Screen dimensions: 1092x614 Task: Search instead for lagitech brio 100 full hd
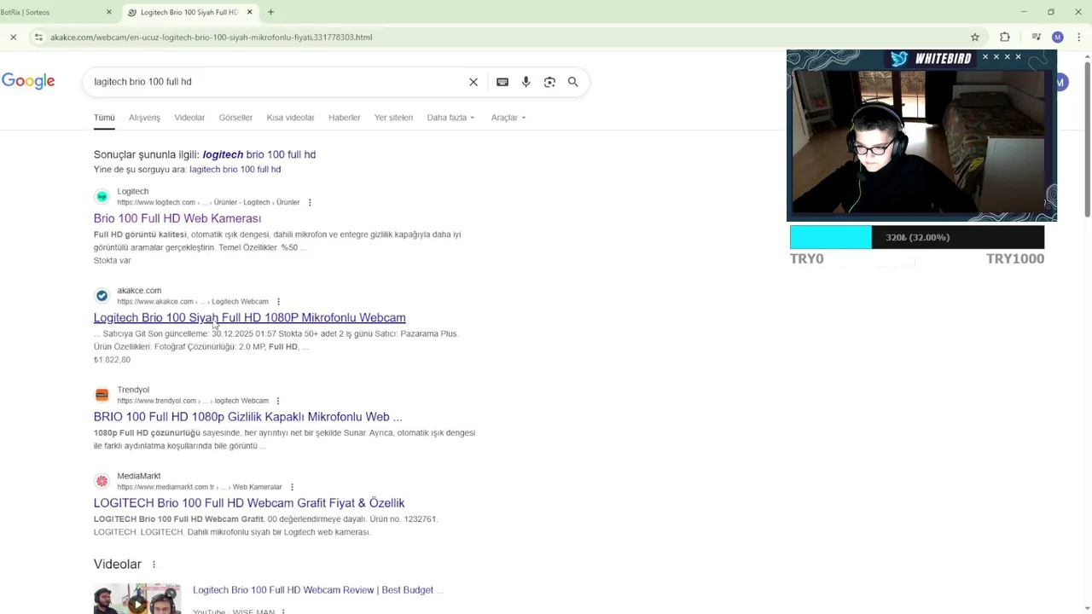click(235, 169)
